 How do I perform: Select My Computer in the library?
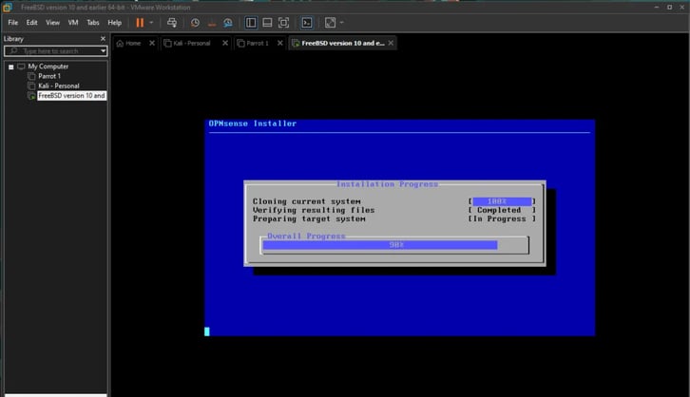pos(48,66)
